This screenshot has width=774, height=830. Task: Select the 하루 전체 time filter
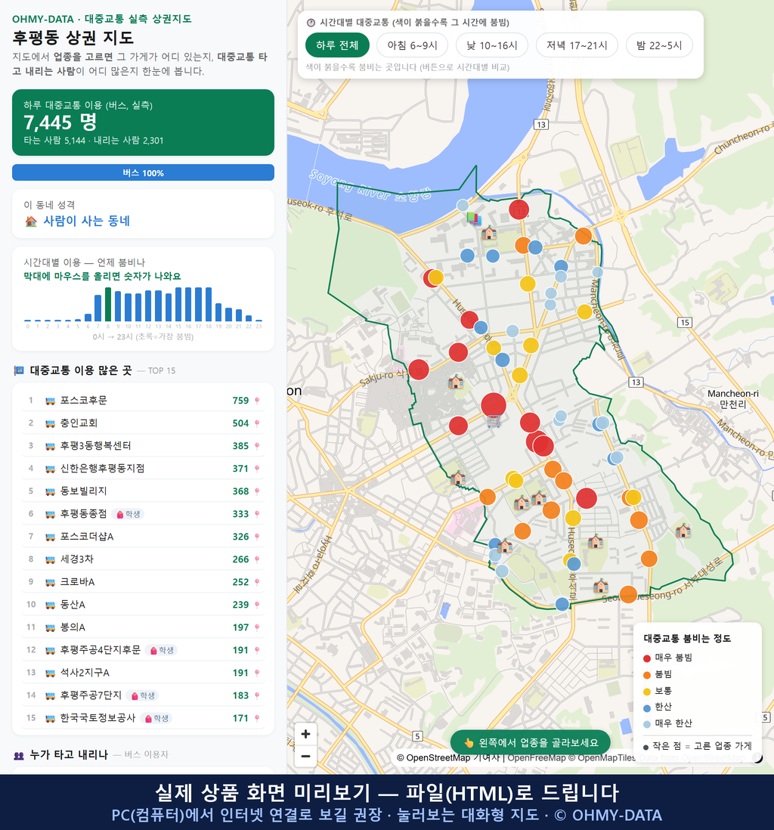coord(337,45)
